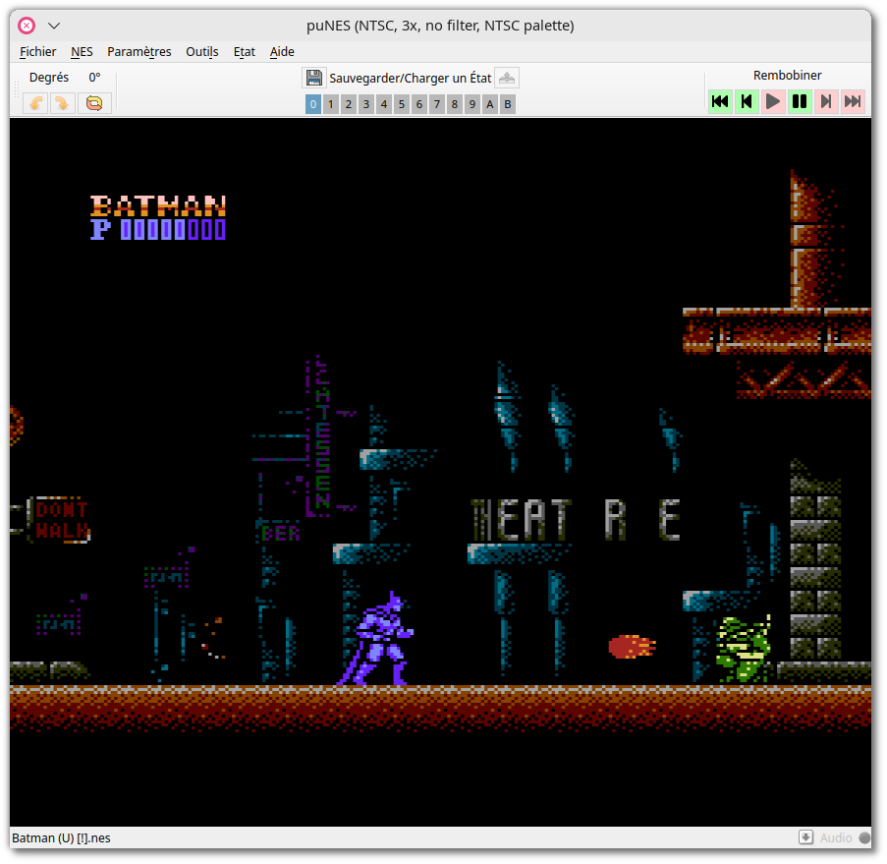887x864 pixels.
Task: Click the red fireball projectile
Action: [x=632, y=646]
